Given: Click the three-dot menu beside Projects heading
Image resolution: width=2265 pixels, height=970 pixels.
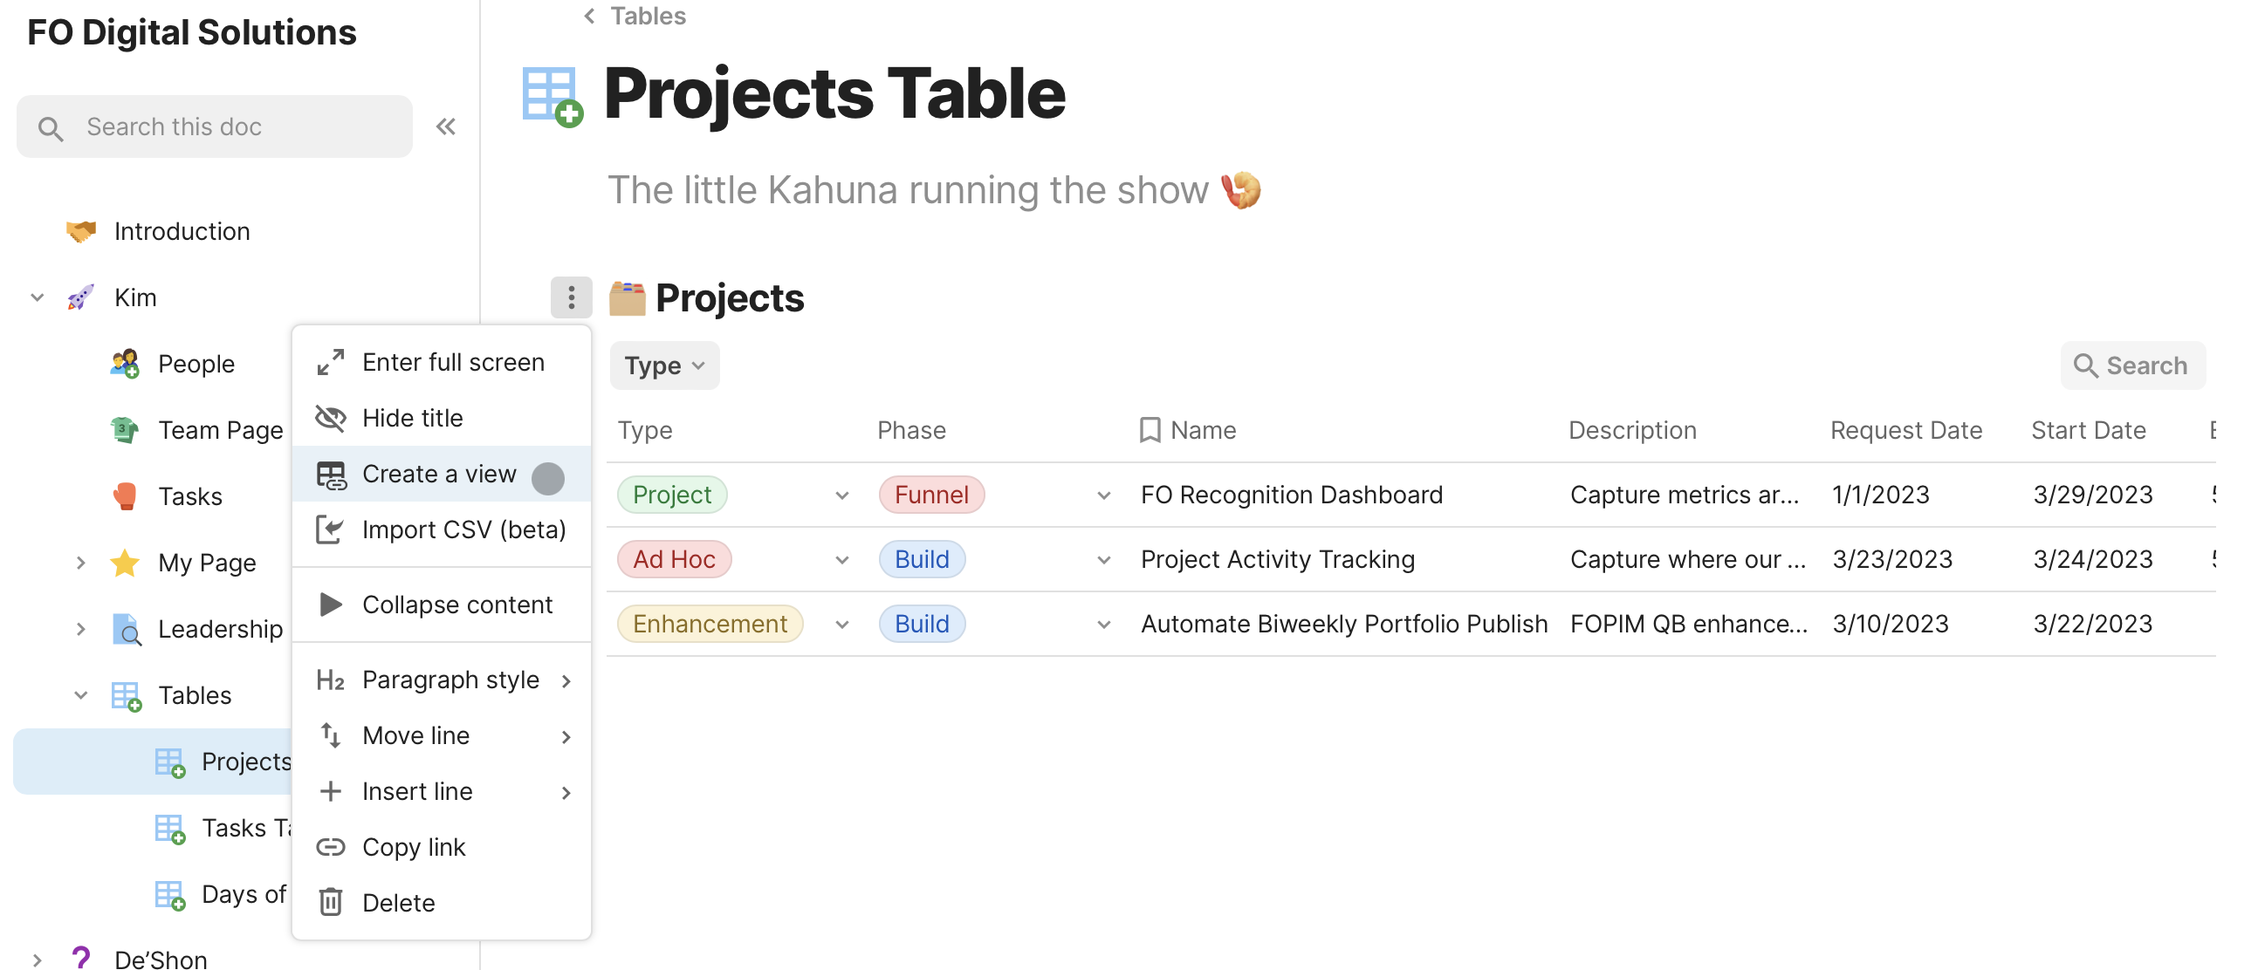Looking at the screenshot, I should tap(571, 297).
